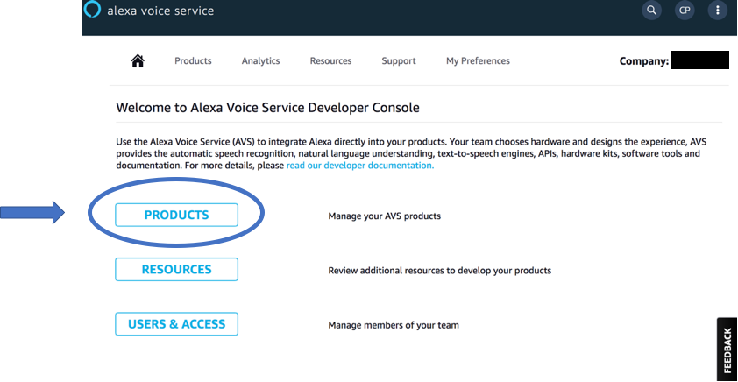Click the USERS & ACCESS button

pos(176,324)
